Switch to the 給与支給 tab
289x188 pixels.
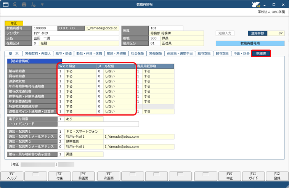pos(204,53)
